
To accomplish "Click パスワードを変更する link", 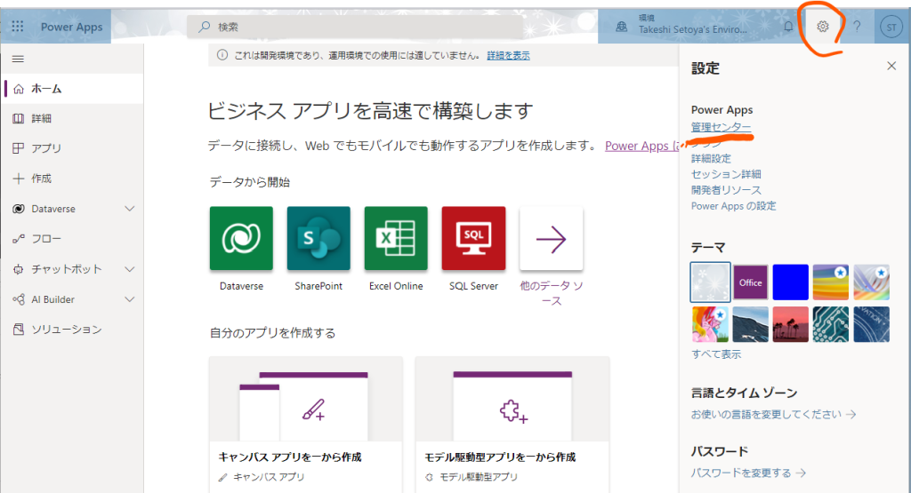I will point(747,473).
